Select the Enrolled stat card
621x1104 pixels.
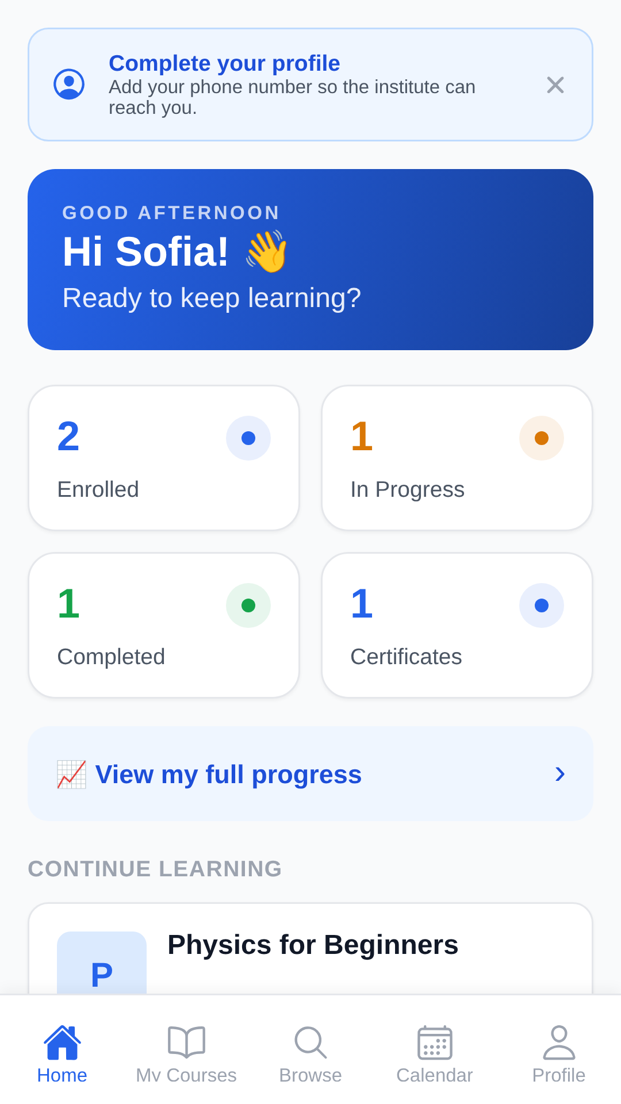(x=164, y=458)
